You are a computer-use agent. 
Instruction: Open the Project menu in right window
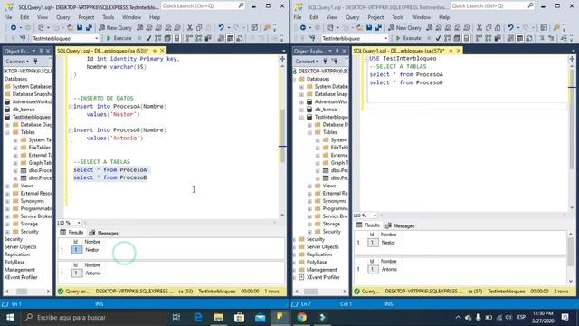coord(375,17)
